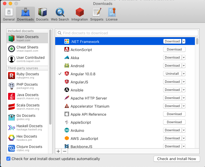
Task: Open the General preferences tab
Action: click(x=9, y=14)
